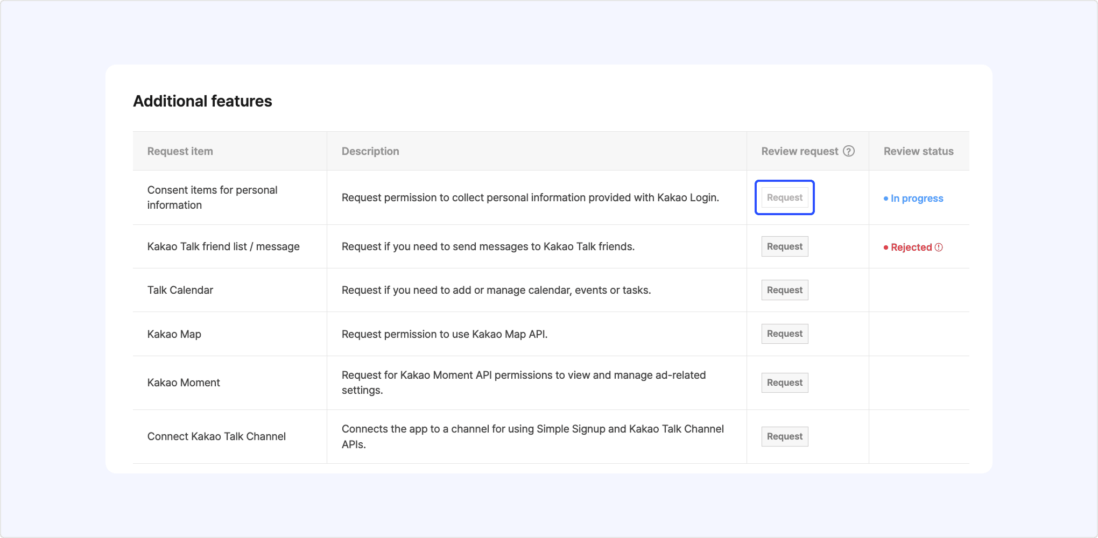
Task: Click the info icon next to Rejected
Action: [939, 247]
